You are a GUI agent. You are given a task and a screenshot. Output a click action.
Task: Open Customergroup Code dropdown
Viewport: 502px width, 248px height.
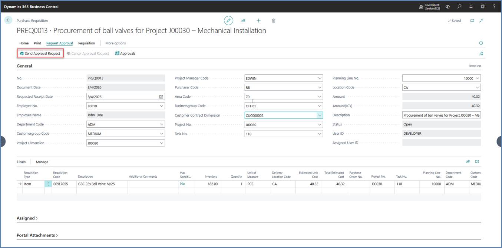click(x=162, y=134)
